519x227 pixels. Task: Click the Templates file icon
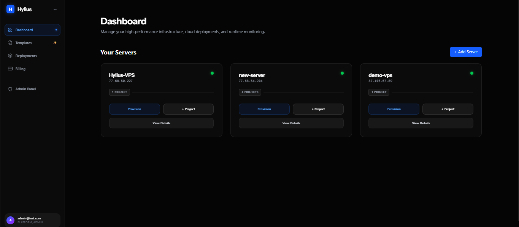pos(10,43)
